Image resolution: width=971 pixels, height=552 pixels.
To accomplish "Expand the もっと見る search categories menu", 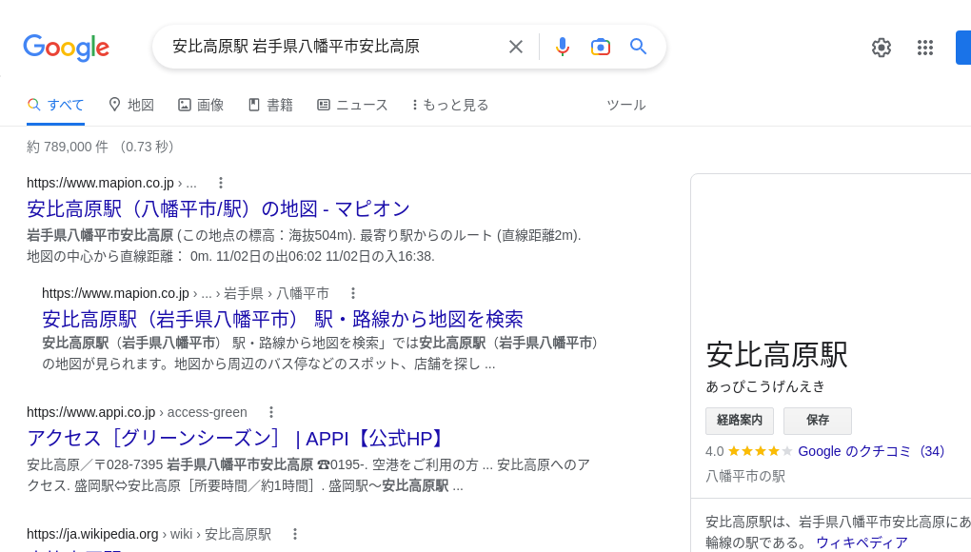I will tap(449, 105).
